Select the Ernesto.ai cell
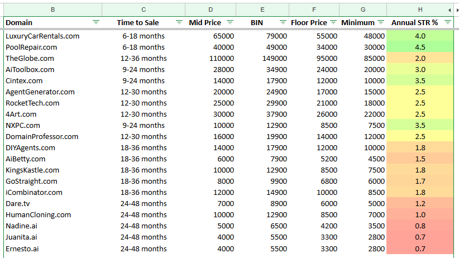The width and height of the screenshot is (459, 258). click(52, 249)
